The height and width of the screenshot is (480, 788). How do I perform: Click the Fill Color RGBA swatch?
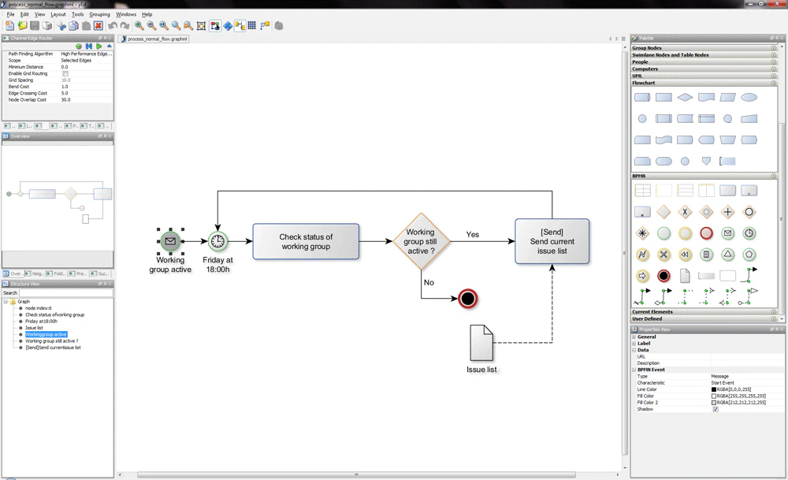click(714, 396)
